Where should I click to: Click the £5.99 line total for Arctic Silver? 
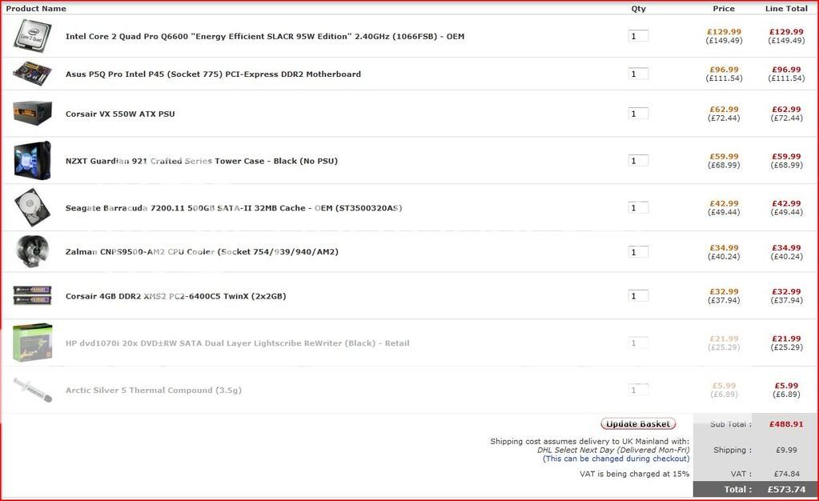point(786,386)
